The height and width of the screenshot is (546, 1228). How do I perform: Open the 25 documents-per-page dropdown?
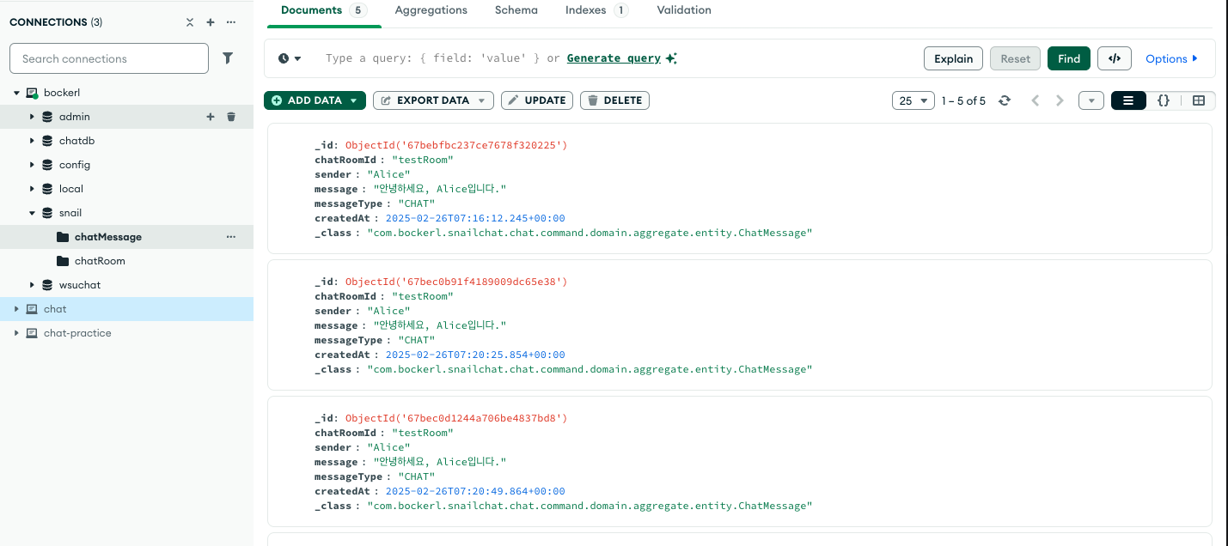coord(913,100)
